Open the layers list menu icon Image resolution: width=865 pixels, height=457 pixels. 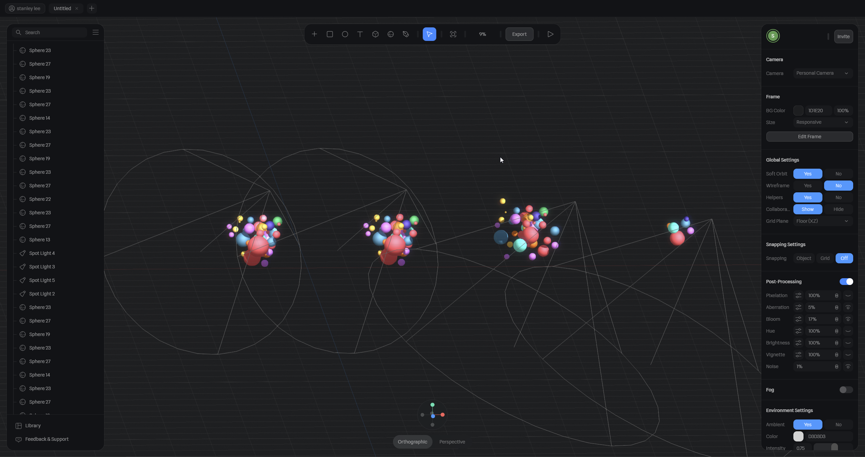96,32
